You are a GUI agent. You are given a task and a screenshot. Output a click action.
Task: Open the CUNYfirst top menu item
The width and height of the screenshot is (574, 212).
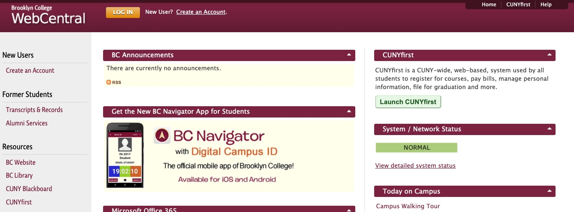click(x=518, y=5)
